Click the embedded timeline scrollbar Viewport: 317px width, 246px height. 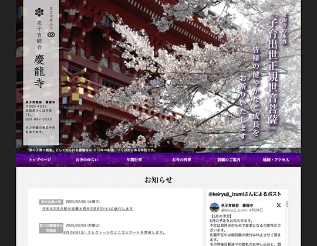(287, 204)
